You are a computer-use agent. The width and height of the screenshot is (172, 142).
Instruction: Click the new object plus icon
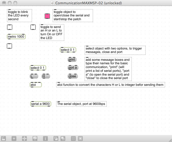pyautogui.click(x=14, y=139)
